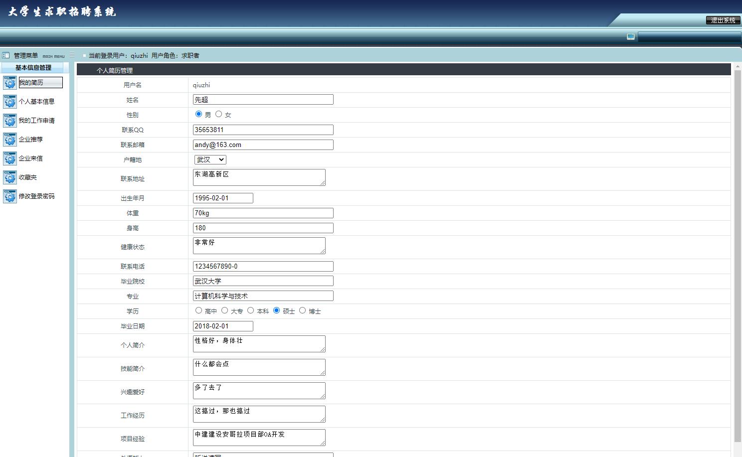Click the 联系地址 text area
Screen dimensions: 742x457
[x=259, y=177]
